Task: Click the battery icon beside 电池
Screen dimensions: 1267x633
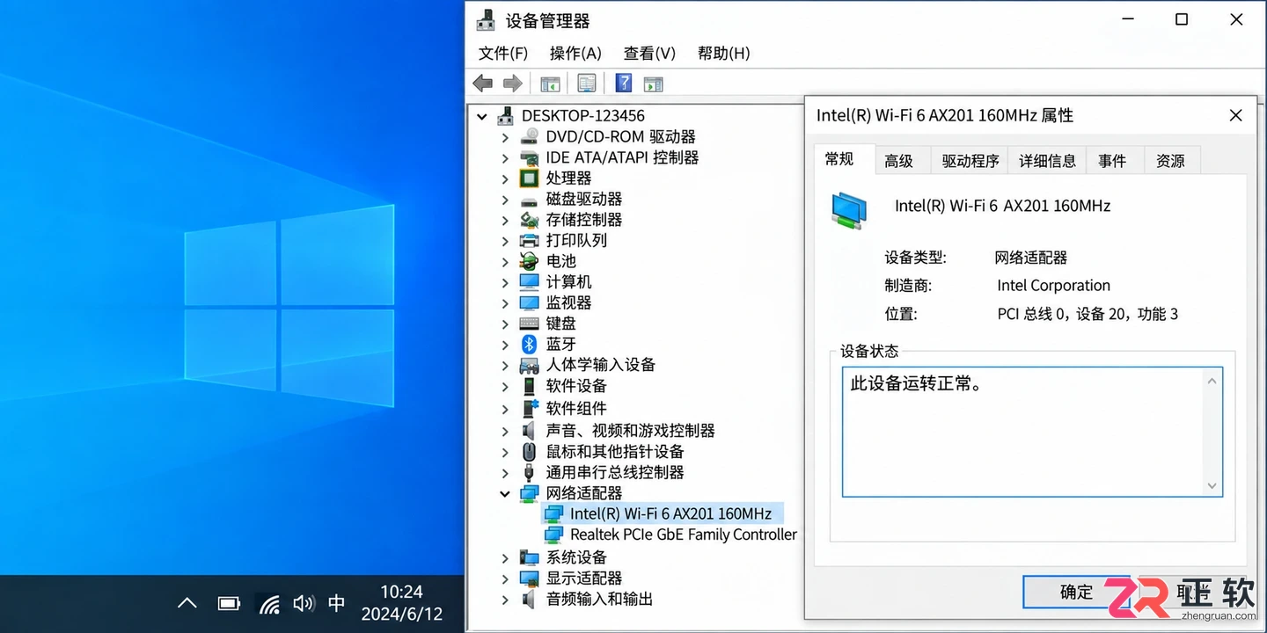Action: click(529, 261)
